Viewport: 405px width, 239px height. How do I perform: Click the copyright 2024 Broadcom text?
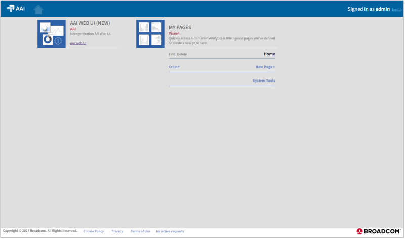[x=40, y=231]
